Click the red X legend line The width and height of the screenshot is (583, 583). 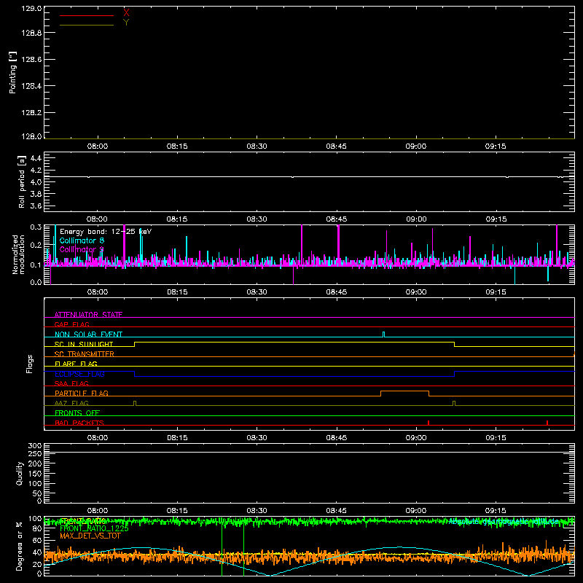click(87, 15)
